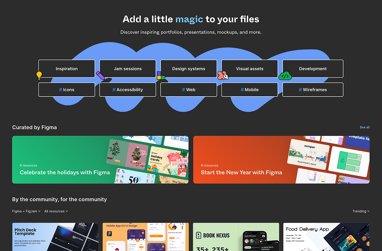Open the Visual assets category
Viewport: 382px width, 251px height.
(250, 69)
